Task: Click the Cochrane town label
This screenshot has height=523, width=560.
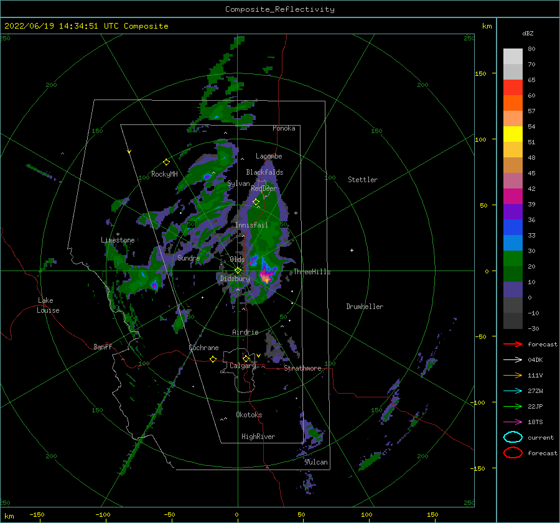Action: click(203, 348)
